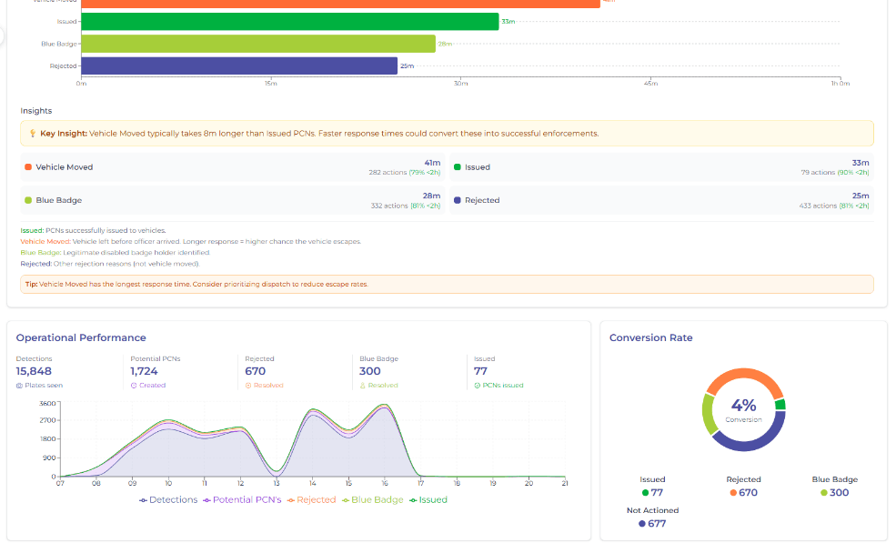The height and width of the screenshot is (543, 896).
Task: Click the green Issued 33m bar
Action: coord(290,22)
